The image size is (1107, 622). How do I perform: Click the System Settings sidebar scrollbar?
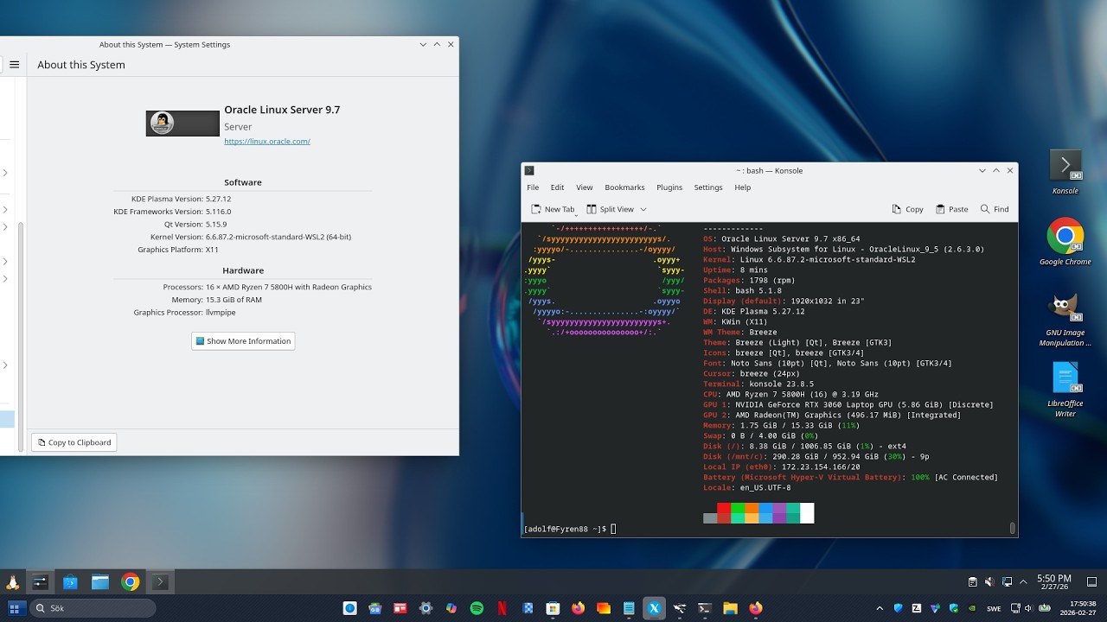21,337
